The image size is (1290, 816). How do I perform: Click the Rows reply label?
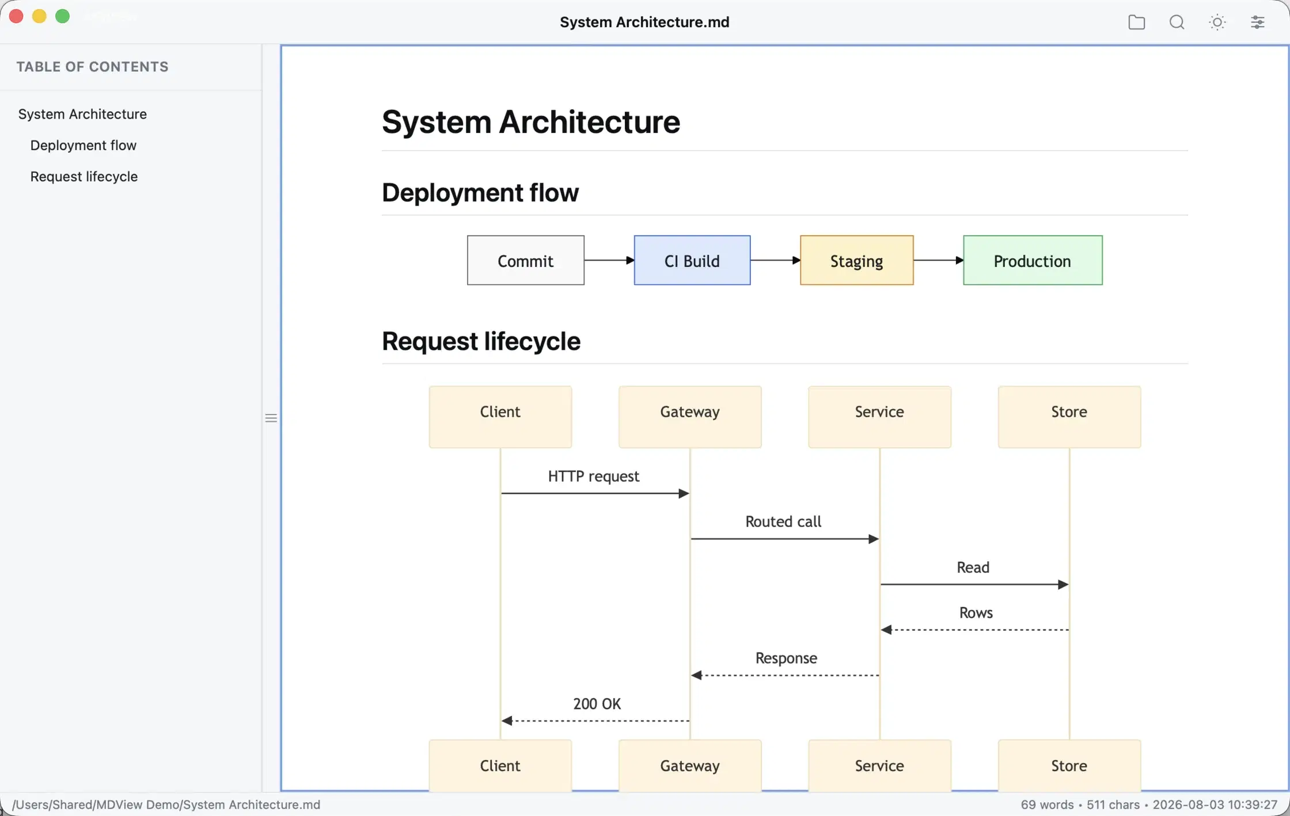(976, 613)
